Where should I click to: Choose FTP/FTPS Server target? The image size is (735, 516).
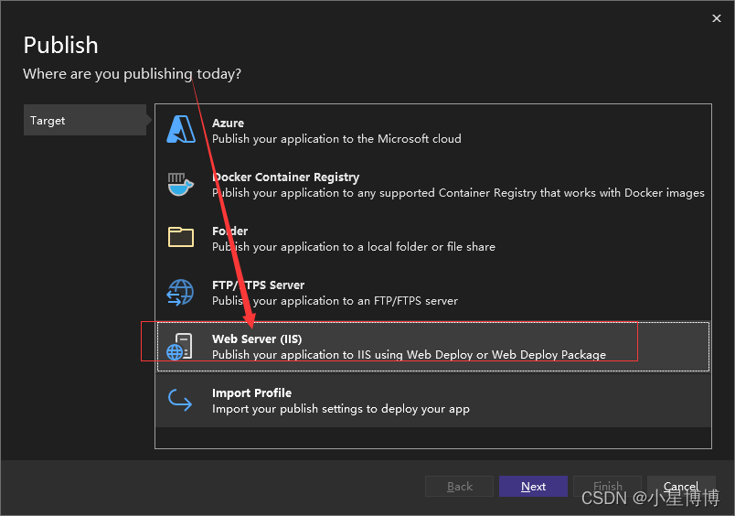point(433,293)
